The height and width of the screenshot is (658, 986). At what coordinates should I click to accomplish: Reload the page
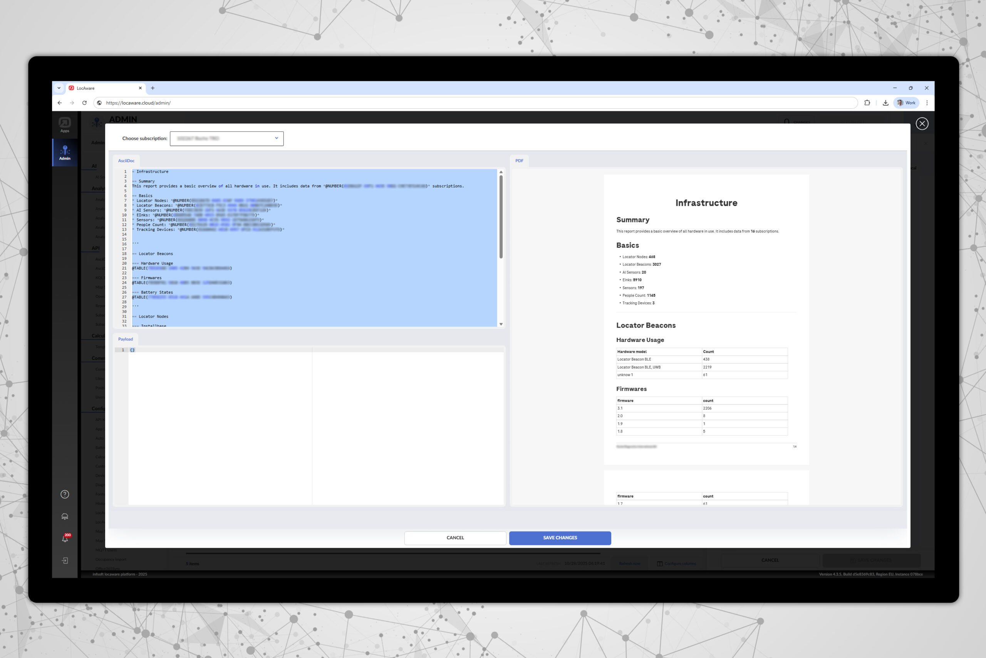coord(84,103)
